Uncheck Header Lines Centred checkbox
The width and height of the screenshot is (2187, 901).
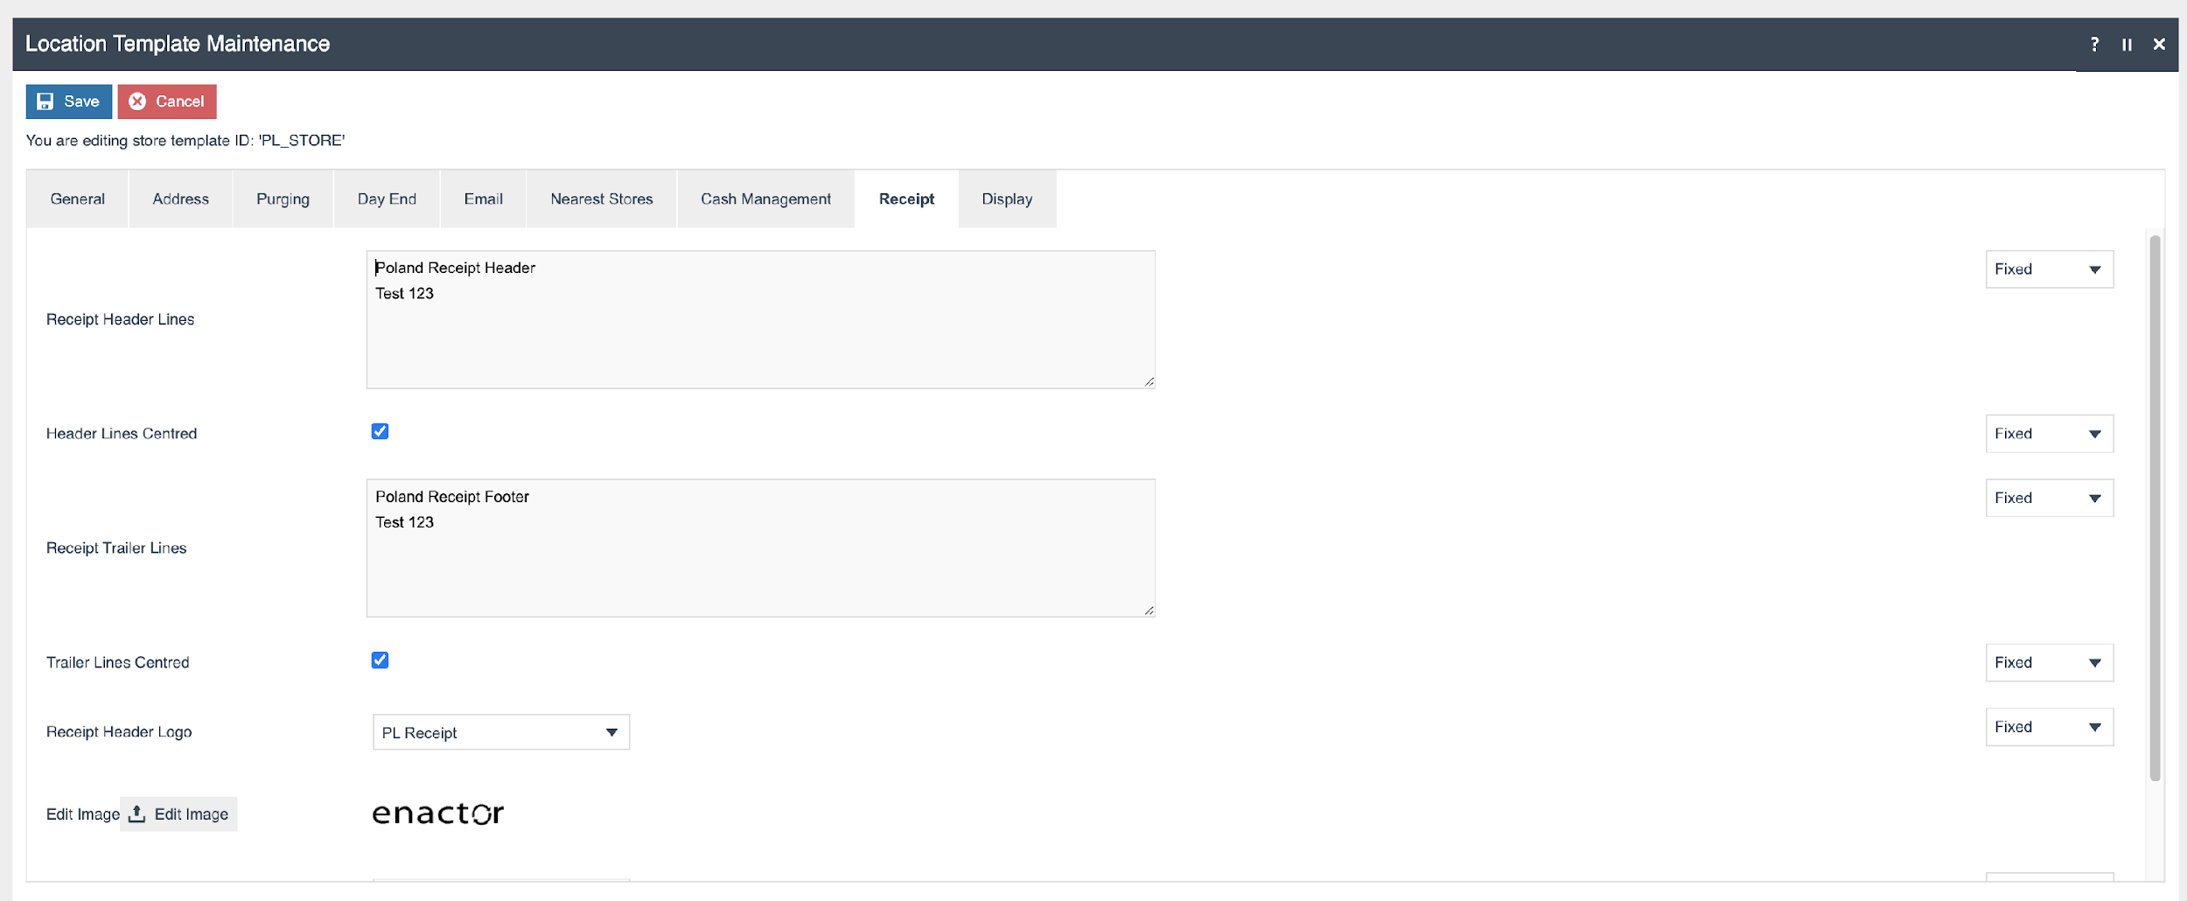(380, 431)
